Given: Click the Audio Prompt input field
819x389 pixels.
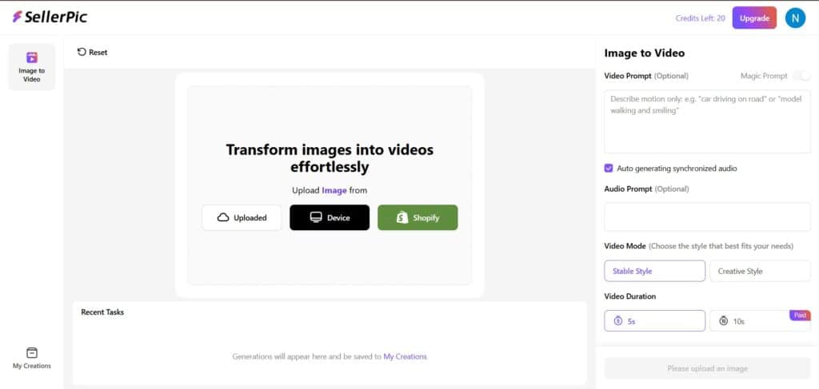Looking at the screenshot, I should [707, 217].
